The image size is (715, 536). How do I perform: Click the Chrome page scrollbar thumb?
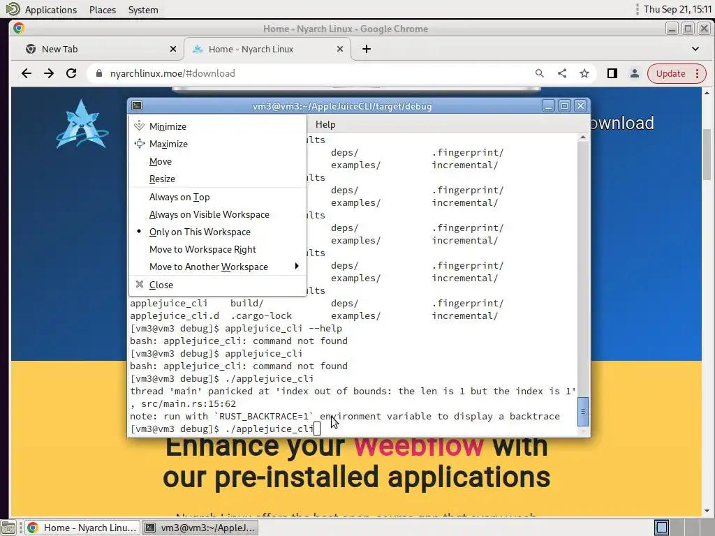tap(707, 154)
